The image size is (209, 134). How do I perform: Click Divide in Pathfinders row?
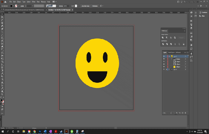pyautogui.click(x=163, y=44)
